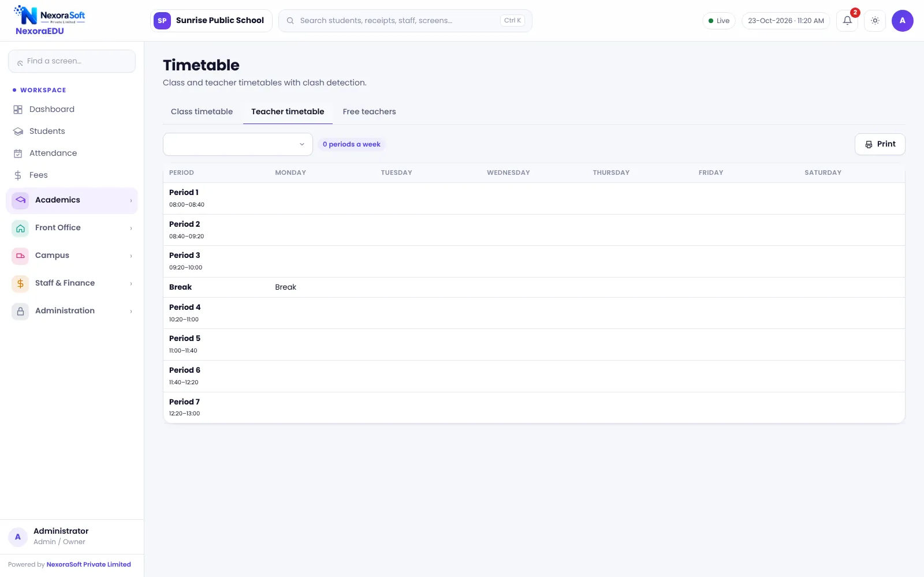
Task: Open the Dashboard menu label
Action: [x=52, y=110]
